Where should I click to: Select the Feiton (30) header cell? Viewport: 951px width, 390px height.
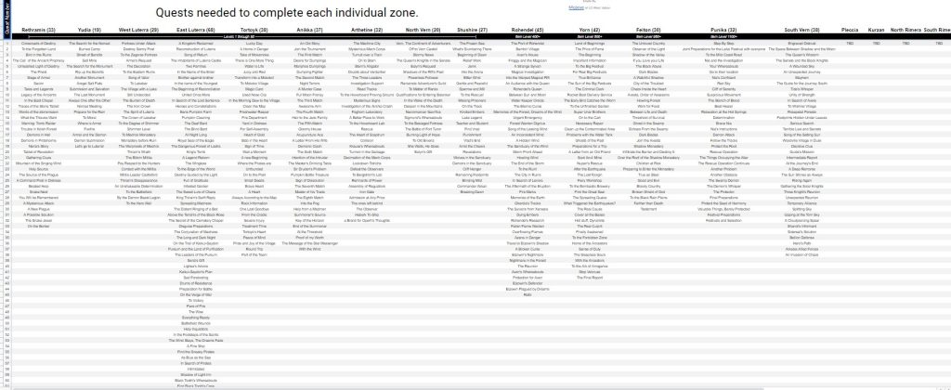[x=648, y=30]
